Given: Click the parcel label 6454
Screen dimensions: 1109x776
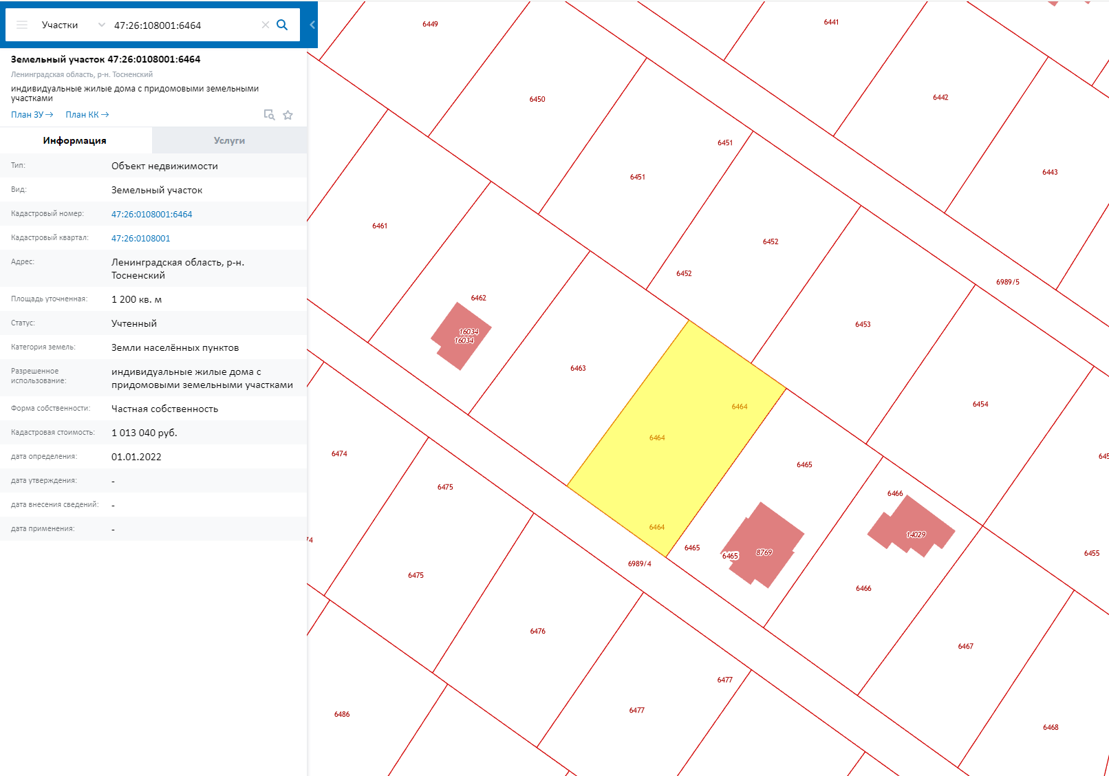Looking at the screenshot, I should (980, 404).
